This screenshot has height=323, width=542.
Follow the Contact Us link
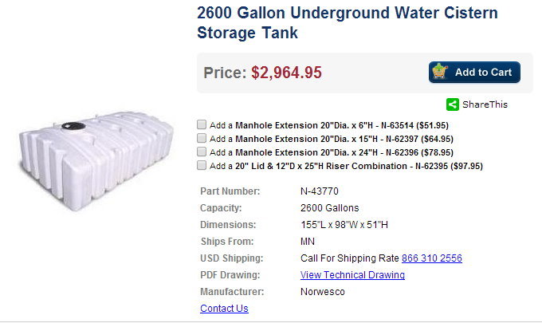tap(224, 309)
